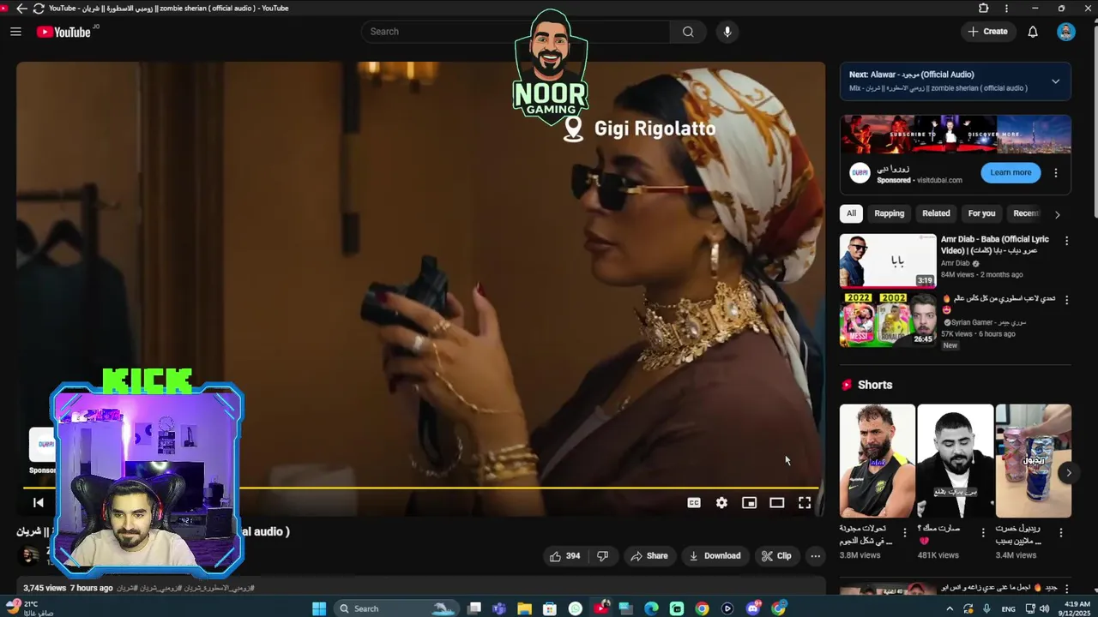1098x617 pixels.
Task: Show hidden system tray icons
Action: (x=949, y=608)
